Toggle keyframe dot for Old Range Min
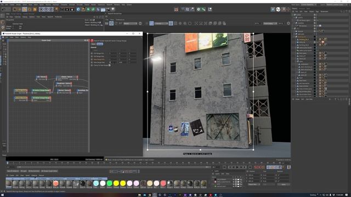The height and width of the screenshot is (197, 351). pos(92,54)
